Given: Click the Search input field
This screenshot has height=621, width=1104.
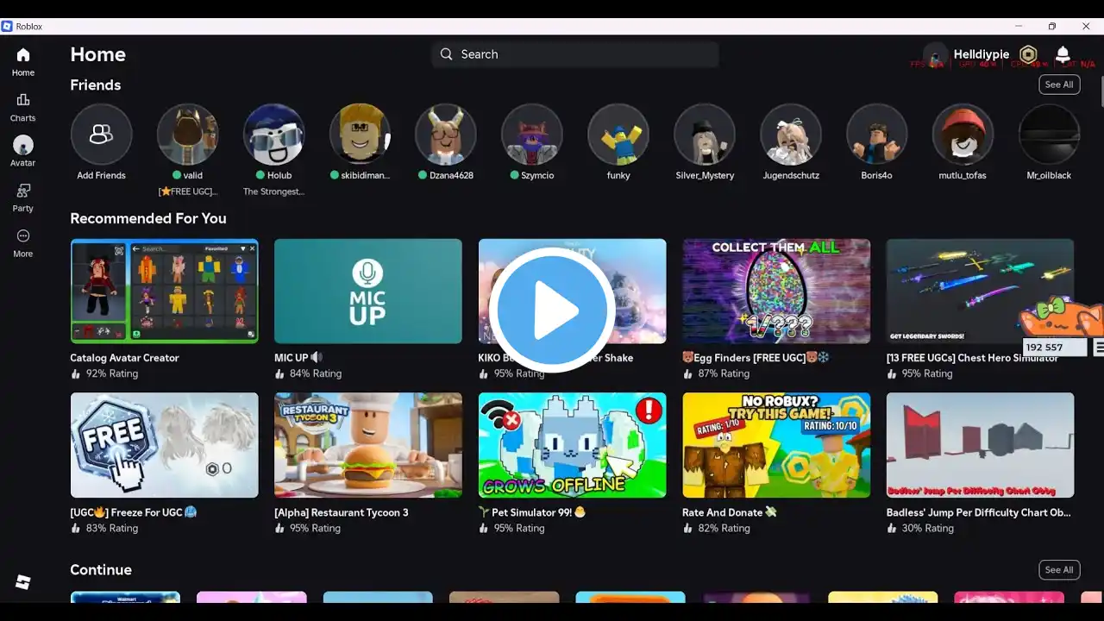Looking at the screenshot, I should pyautogui.click(x=575, y=54).
